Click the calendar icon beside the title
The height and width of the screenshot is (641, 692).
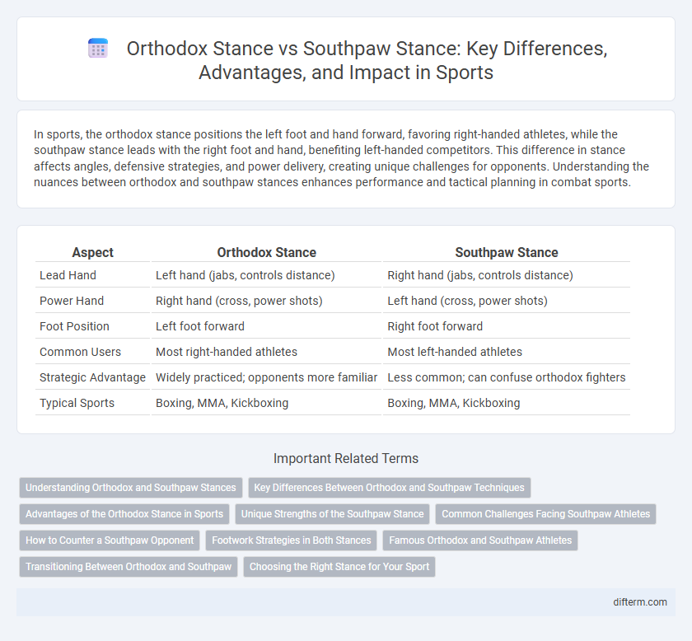[98, 48]
